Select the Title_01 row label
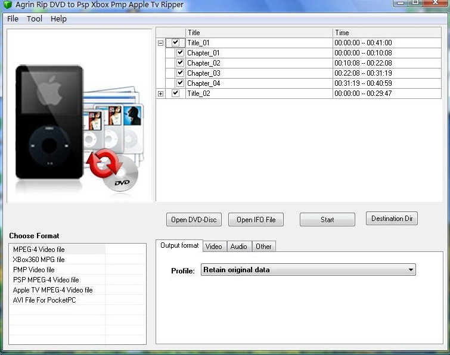The height and width of the screenshot is (355, 450). pos(198,43)
